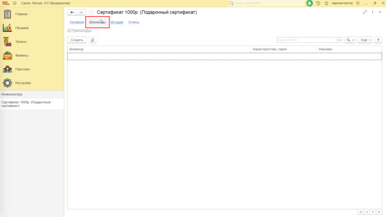Click the green notification bell icon
The width and height of the screenshot is (386, 217).
(309, 3)
